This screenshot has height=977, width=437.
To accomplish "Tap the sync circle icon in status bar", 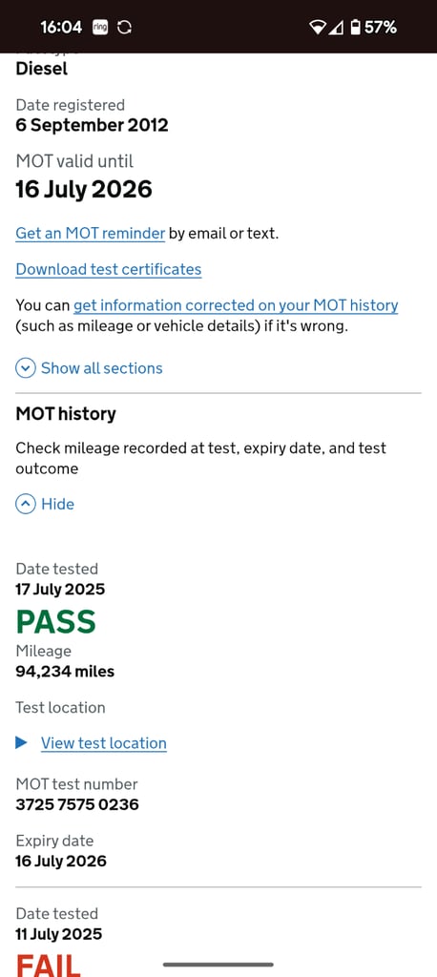I will [125, 28].
